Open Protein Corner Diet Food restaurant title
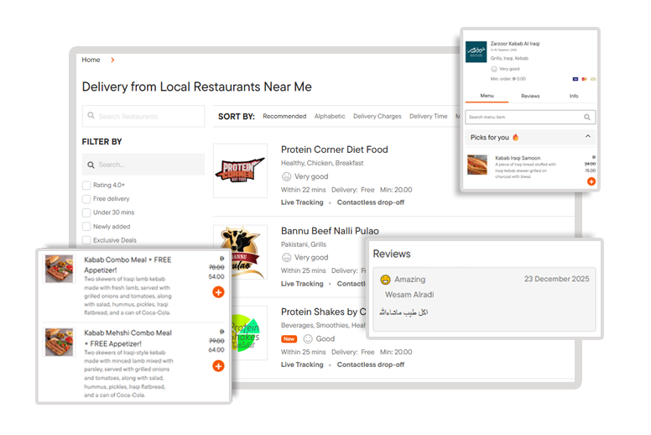Viewport: 651px width, 435px height. [334, 149]
